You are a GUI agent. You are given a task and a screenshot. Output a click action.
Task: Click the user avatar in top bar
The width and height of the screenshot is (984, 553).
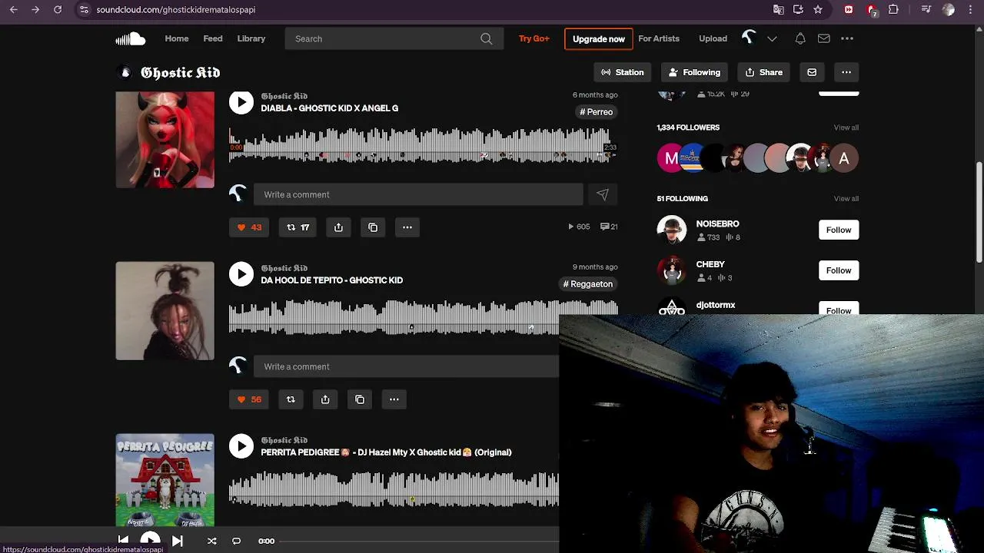pyautogui.click(x=749, y=38)
